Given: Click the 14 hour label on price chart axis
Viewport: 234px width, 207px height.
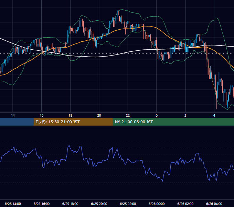Looking at the screenshot, I should tap(13, 116).
